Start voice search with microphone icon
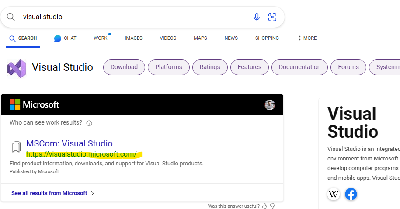 (257, 17)
